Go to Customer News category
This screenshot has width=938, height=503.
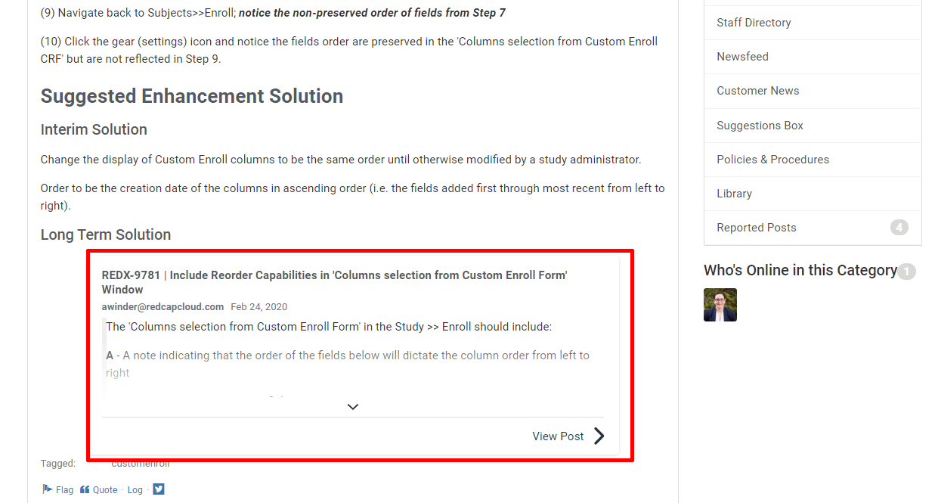pos(757,91)
